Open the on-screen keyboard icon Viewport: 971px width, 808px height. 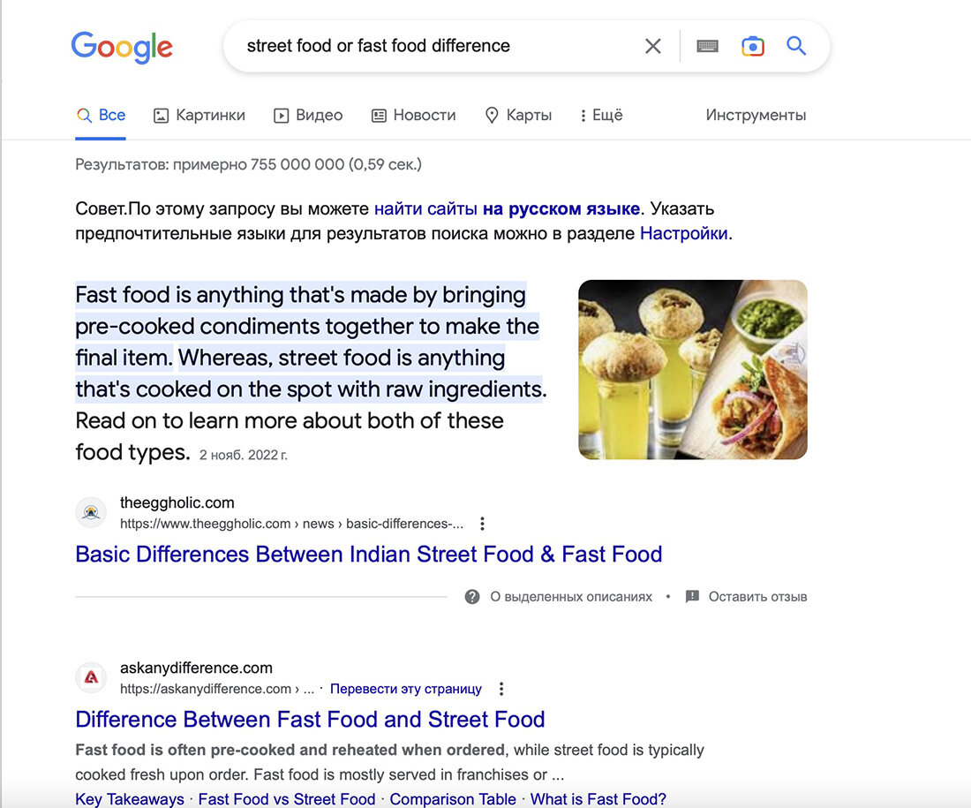707,46
